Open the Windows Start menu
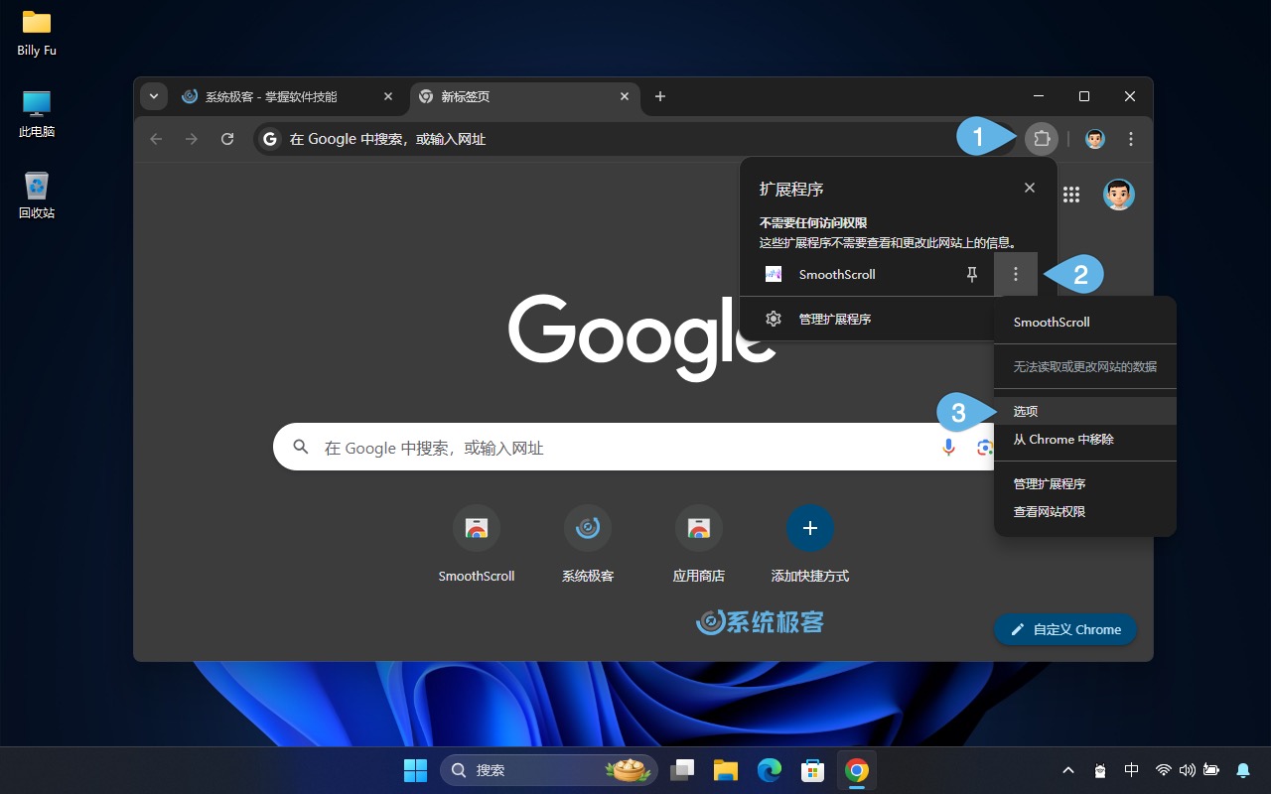The image size is (1271, 794). coord(415,770)
